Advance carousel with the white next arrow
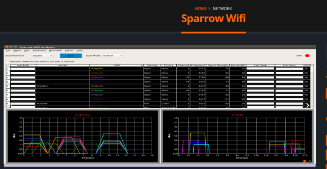The height and width of the screenshot is (169, 327). click(x=308, y=106)
